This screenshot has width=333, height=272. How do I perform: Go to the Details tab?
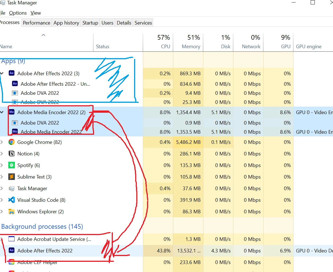(124, 23)
